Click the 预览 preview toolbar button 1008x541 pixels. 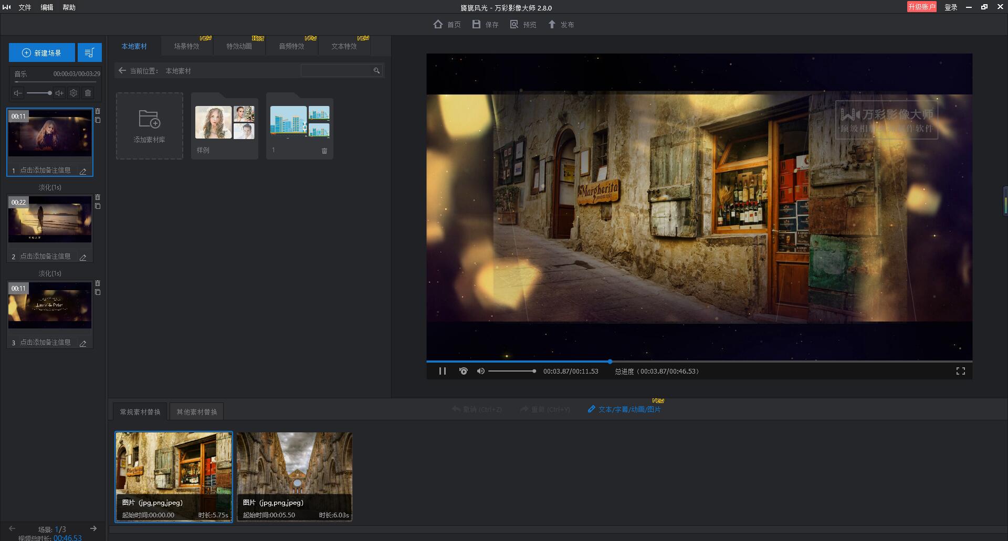coord(523,25)
